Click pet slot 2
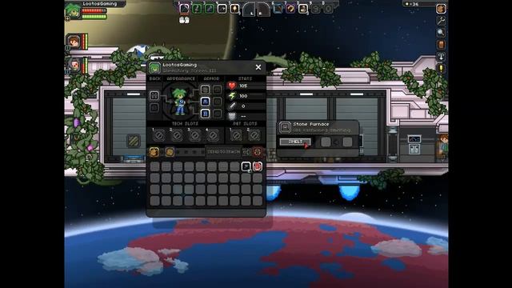The image size is (512, 288). point(254,135)
